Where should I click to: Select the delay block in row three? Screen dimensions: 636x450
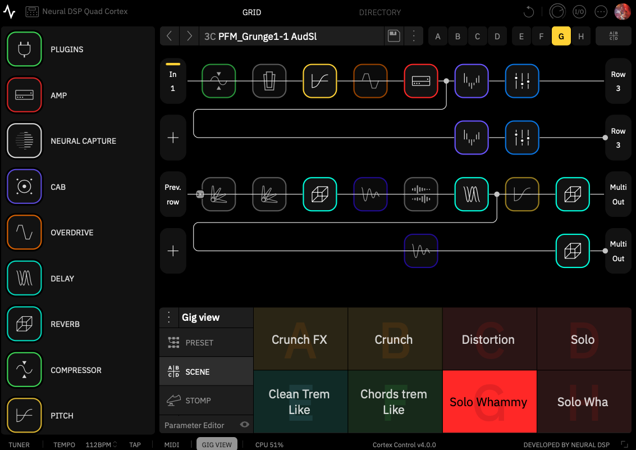point(472,194)
